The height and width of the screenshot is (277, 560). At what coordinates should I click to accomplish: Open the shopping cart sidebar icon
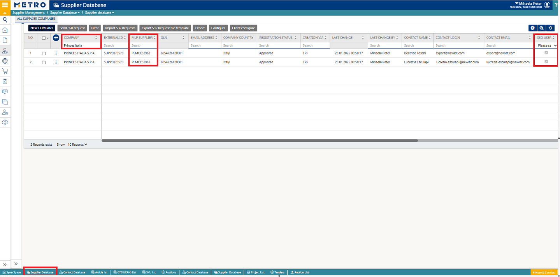click(x=5, y=71)
